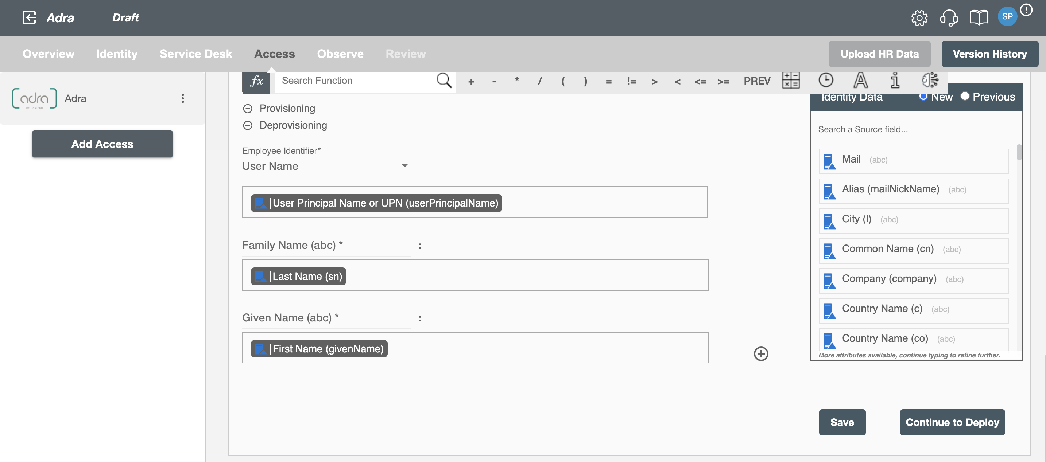Click the Search a Source field input
Image resolution: width=1046 pixels, height=462 pixels.
click(x=916, y=129)
